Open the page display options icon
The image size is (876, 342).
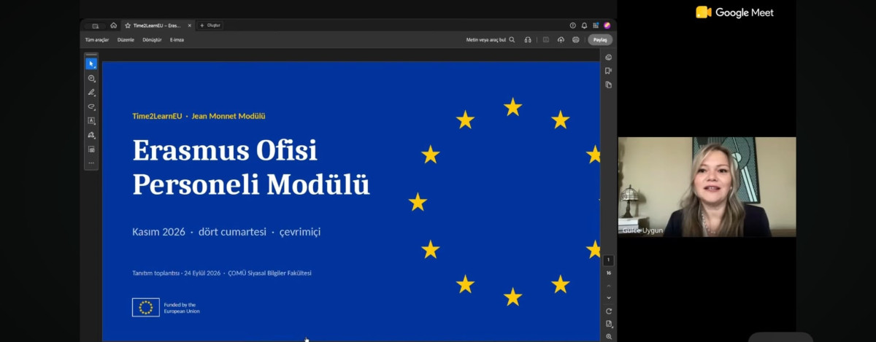(x=609, y=324)
